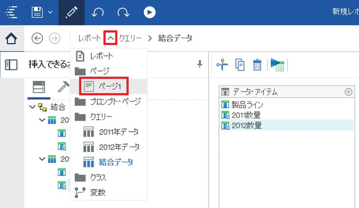Open the 2011年データ query
This screenshot has height=208, width=359.
pos(109,132)
